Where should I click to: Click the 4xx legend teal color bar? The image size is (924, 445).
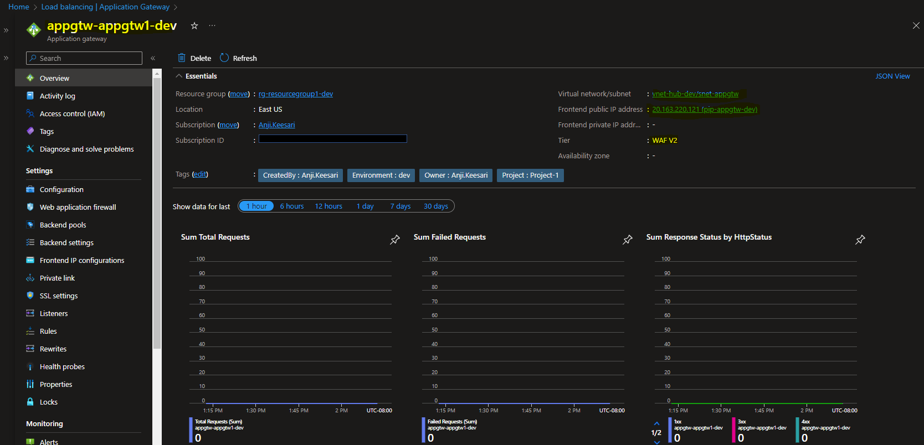pos(797,430)
